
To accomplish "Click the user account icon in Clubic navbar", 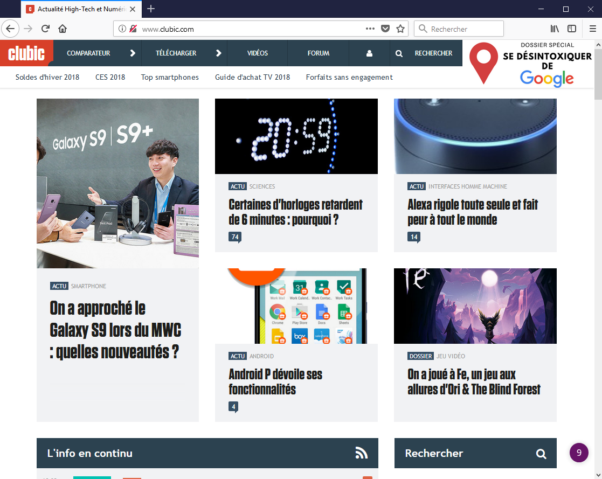I will (x=369, y=53).
